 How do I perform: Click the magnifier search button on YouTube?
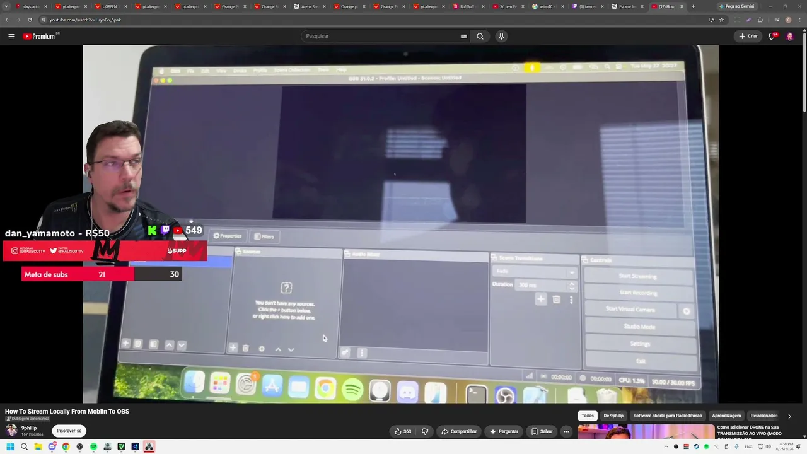coord(480,36)
